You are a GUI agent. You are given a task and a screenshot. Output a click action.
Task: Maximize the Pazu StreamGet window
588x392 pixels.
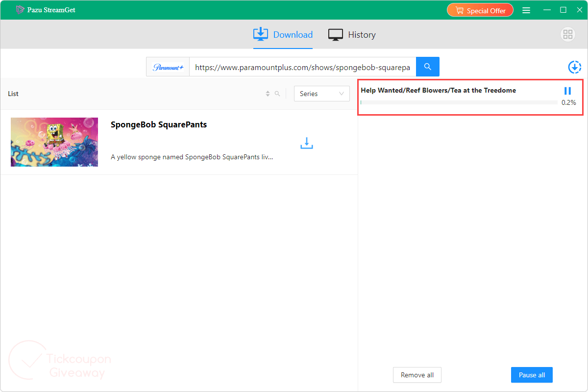(563, 10)
